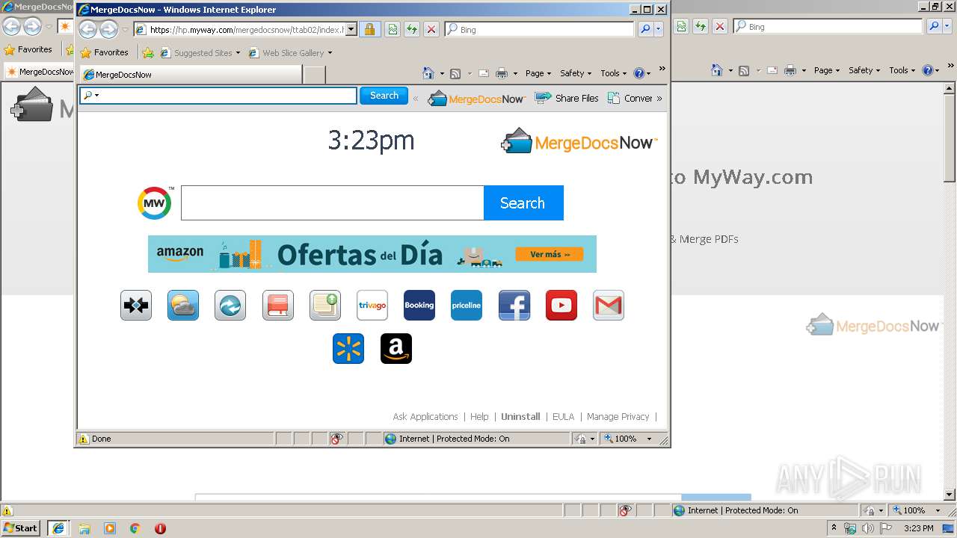Click the Ask Applications link

coord(425,417)
